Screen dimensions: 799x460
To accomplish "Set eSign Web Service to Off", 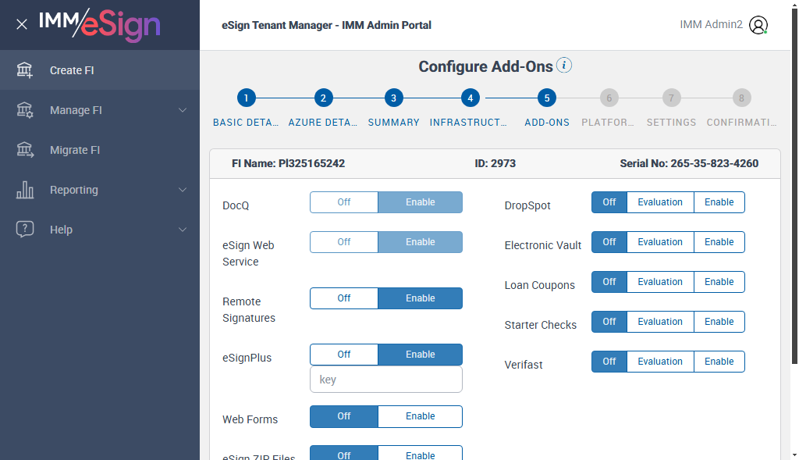I will [344, 242].
